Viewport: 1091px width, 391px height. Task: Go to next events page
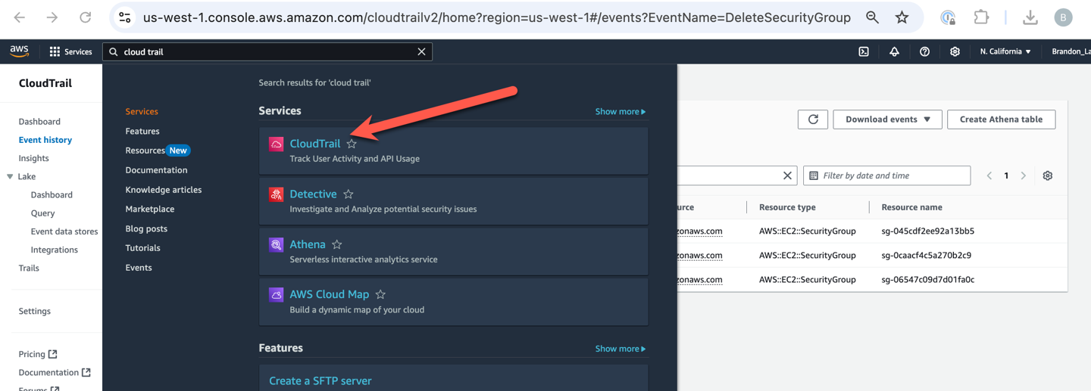click(x=1024, y=175)
